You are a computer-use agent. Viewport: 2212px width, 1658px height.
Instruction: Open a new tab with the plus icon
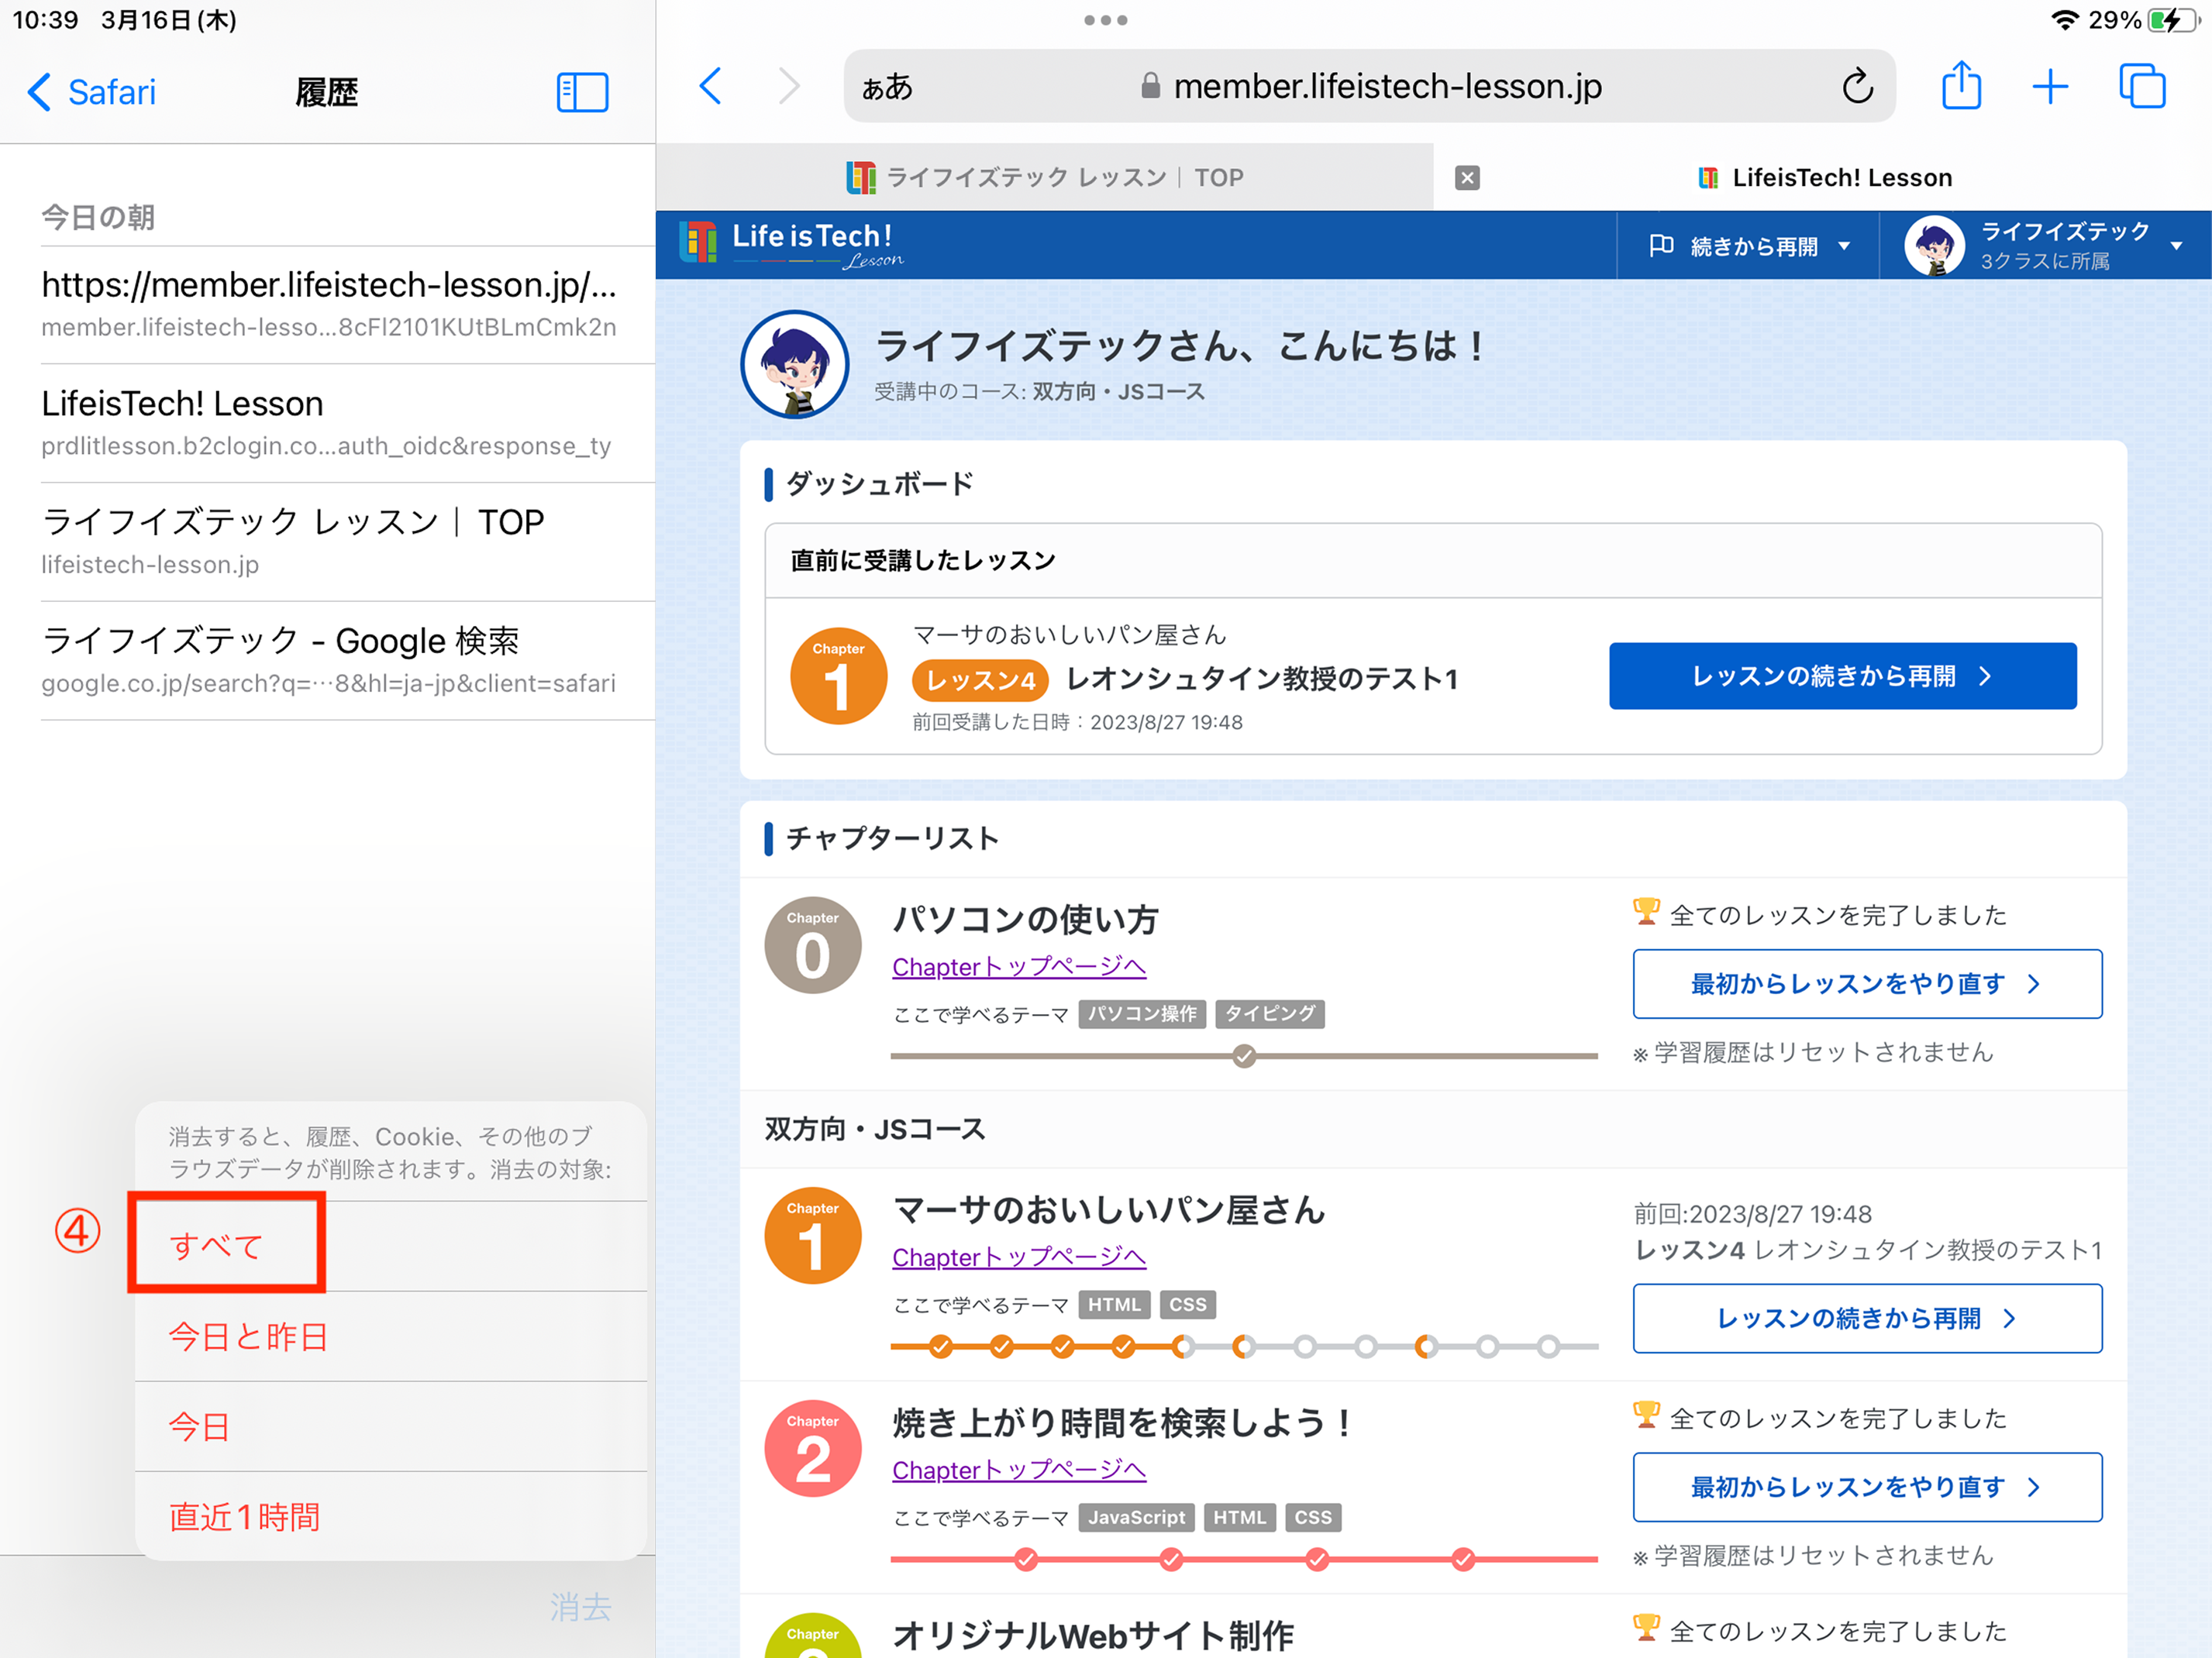point(2050,86)
